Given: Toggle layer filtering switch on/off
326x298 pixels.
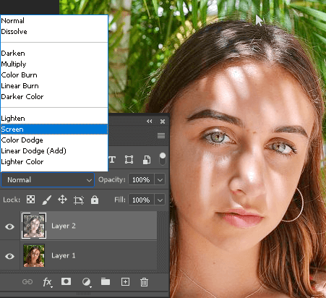Looking at the screenshot, I should 163,159.
